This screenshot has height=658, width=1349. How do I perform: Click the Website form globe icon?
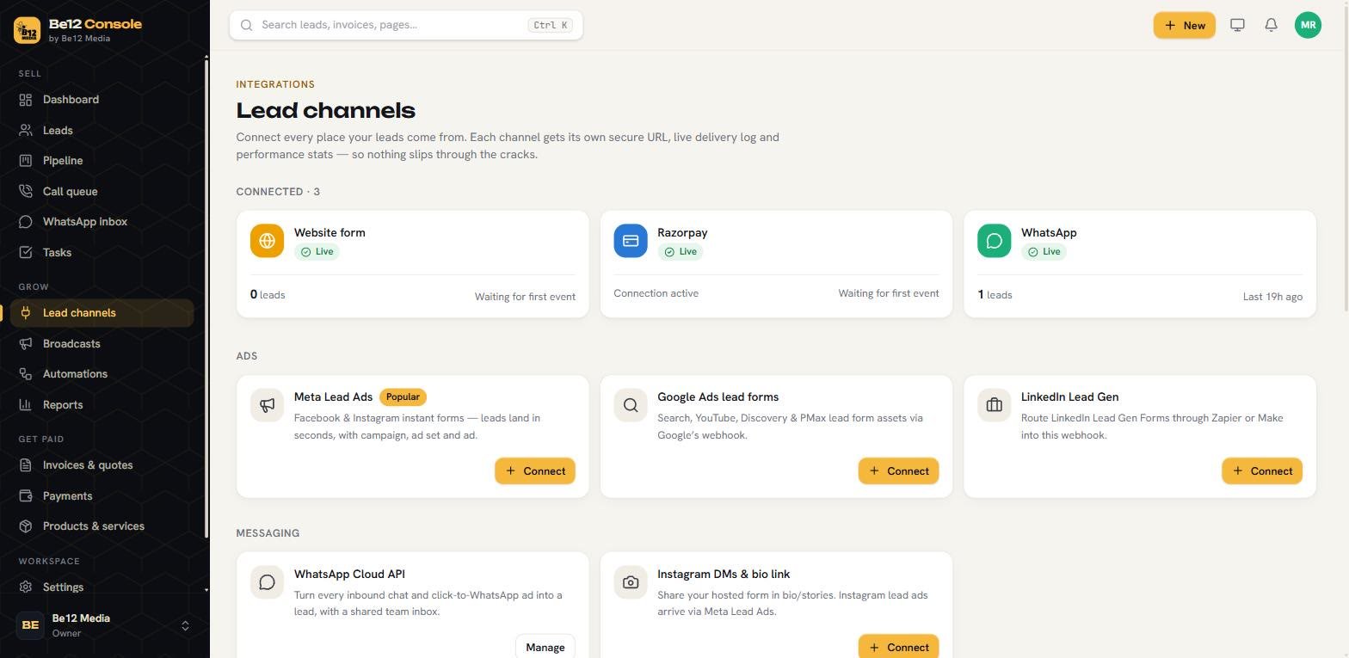click(267, 241)
